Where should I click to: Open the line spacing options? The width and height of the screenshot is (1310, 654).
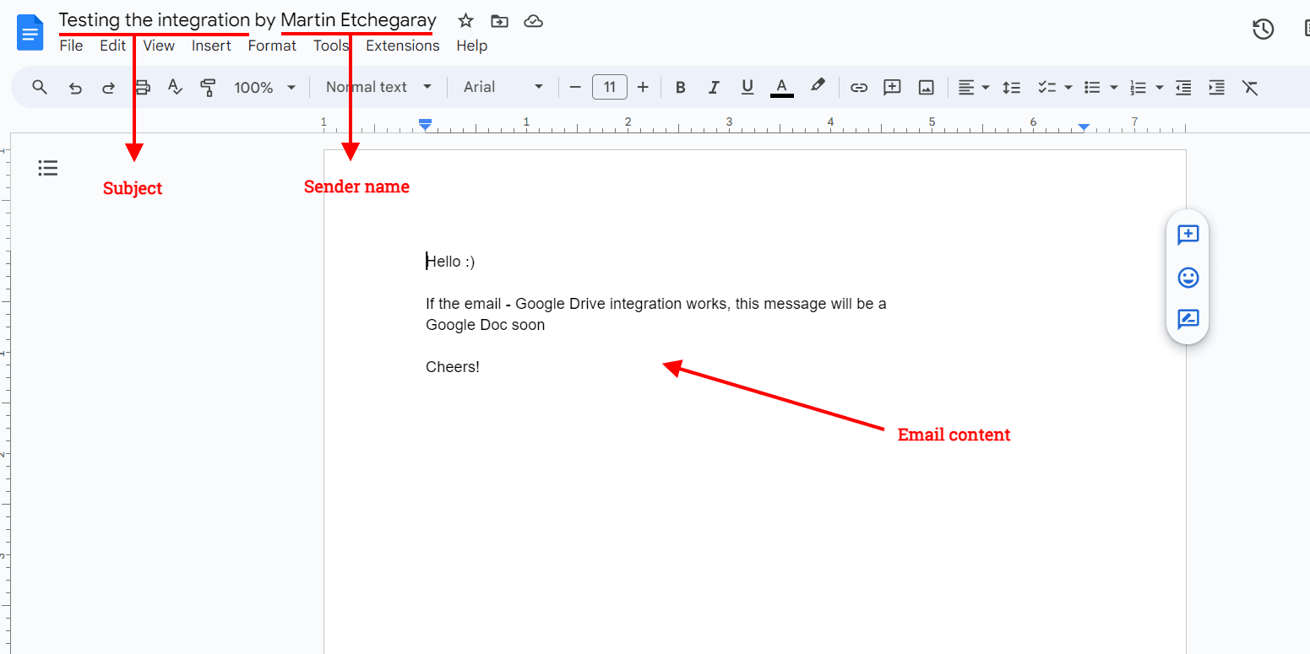[x=1011, y=87]
